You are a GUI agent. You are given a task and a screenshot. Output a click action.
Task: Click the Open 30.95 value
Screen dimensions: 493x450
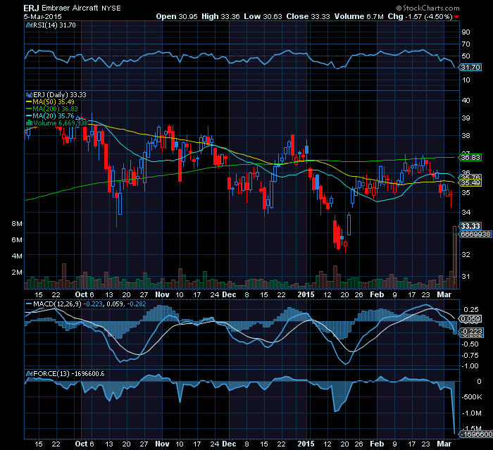[x=177, y=16]
